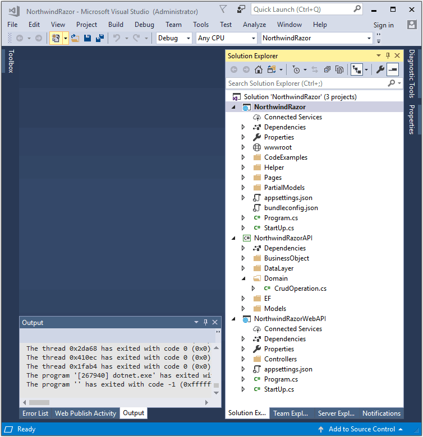
Task: Open the Toolbox side tab
Action: [11, 61]
